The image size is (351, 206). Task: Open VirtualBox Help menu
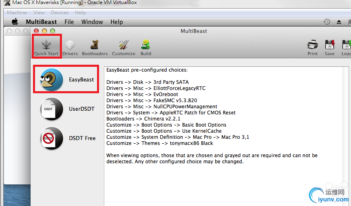80,13
